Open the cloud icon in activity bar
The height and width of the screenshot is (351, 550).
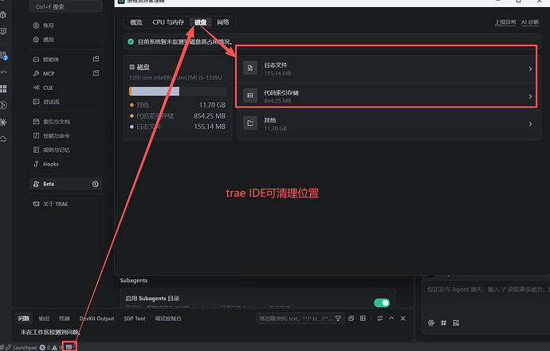pos(3,138)
